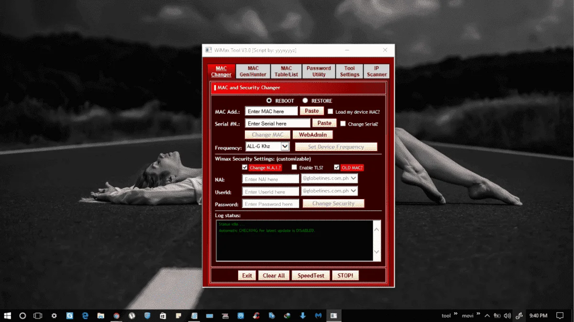Open the Tool Settings tab
574x322 pixels.
click(350, 71)
